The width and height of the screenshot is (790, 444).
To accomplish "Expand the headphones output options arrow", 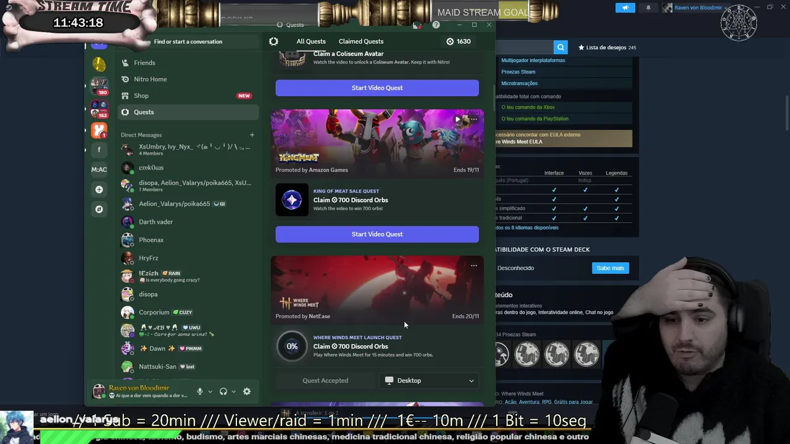I will (233, 392).
